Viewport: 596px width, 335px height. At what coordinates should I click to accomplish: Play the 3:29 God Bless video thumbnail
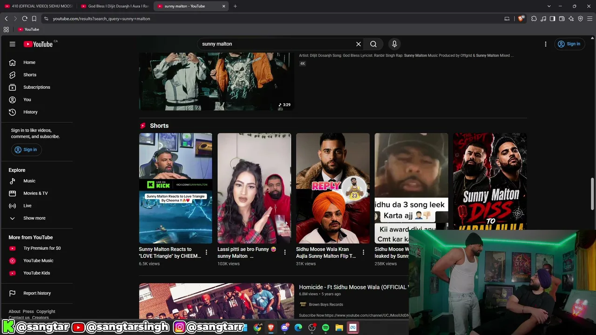point(217,81)
